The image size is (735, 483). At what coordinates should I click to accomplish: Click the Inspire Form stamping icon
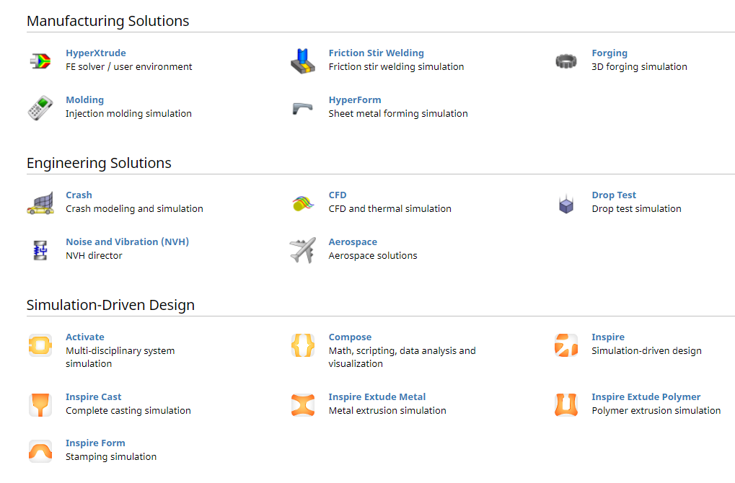40,451
